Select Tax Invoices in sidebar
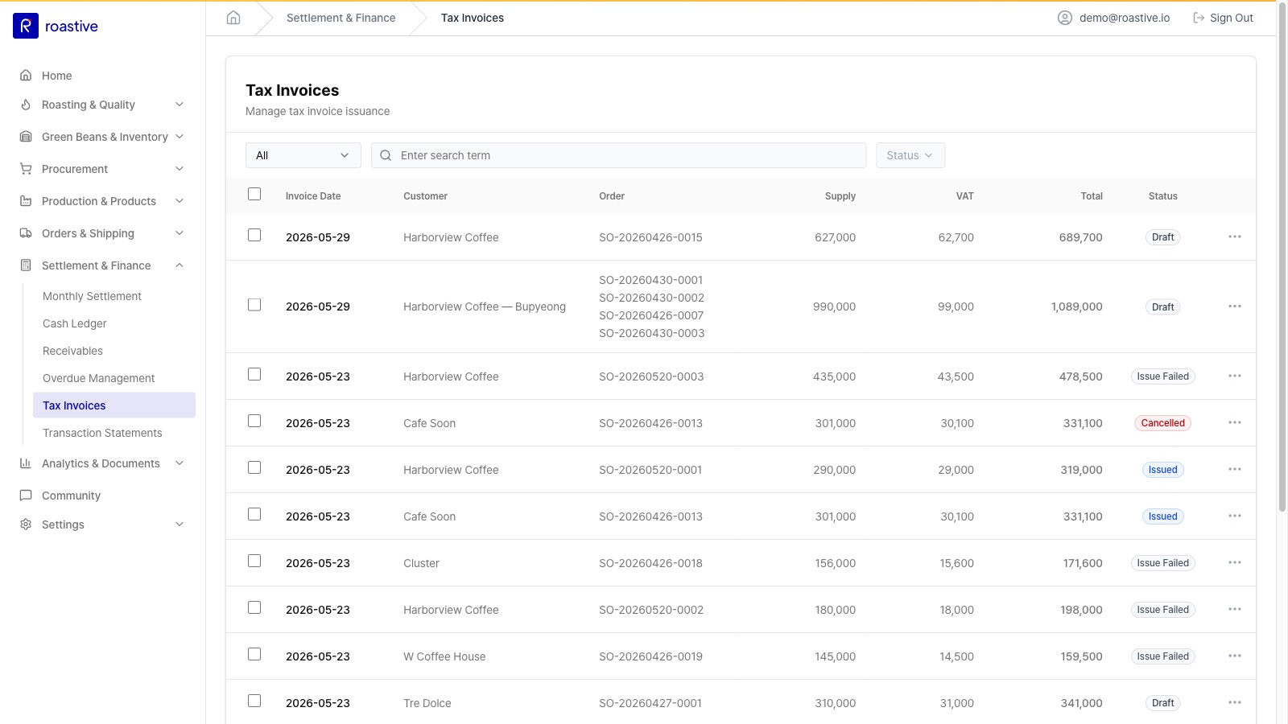This screenshot has width=1288, height=724. click(x=114, y=405)
